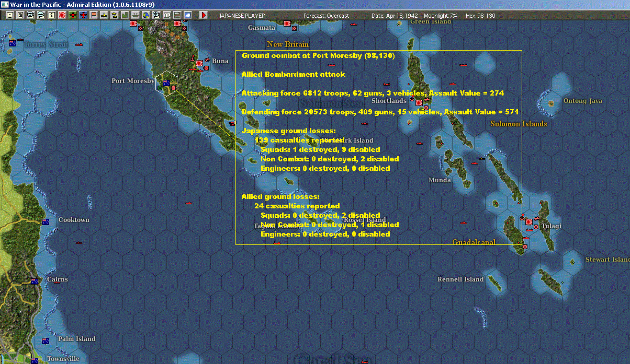Click the 'Forecast: Overcast' status text
Viewport: 630px width, 364px height.
tap(326, 16)
